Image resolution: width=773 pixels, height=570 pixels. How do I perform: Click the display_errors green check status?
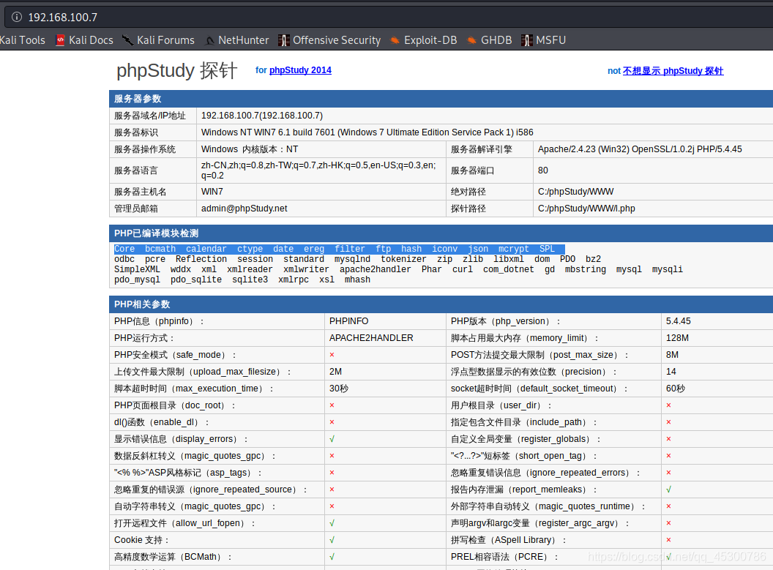(332, 439)
